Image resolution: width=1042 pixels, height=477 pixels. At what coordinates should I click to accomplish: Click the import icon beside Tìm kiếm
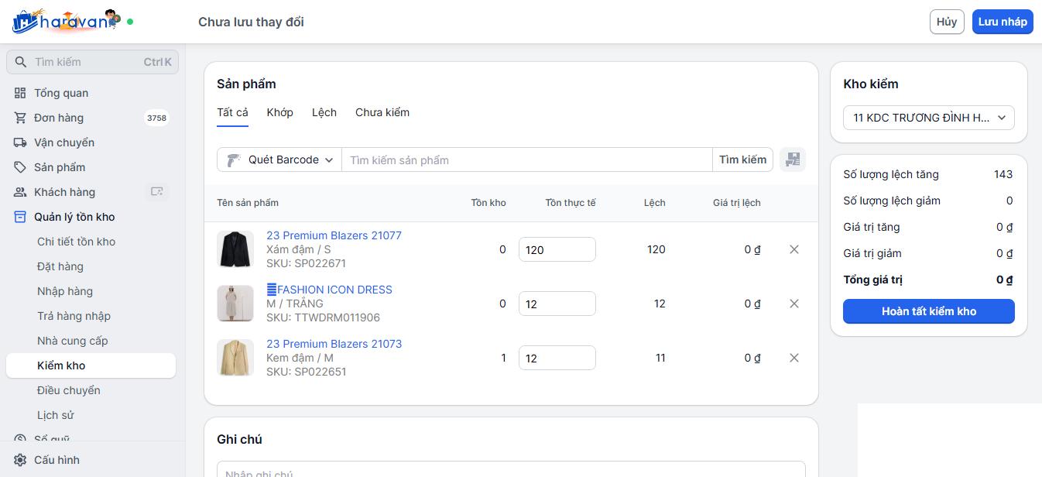pos(792,160)
